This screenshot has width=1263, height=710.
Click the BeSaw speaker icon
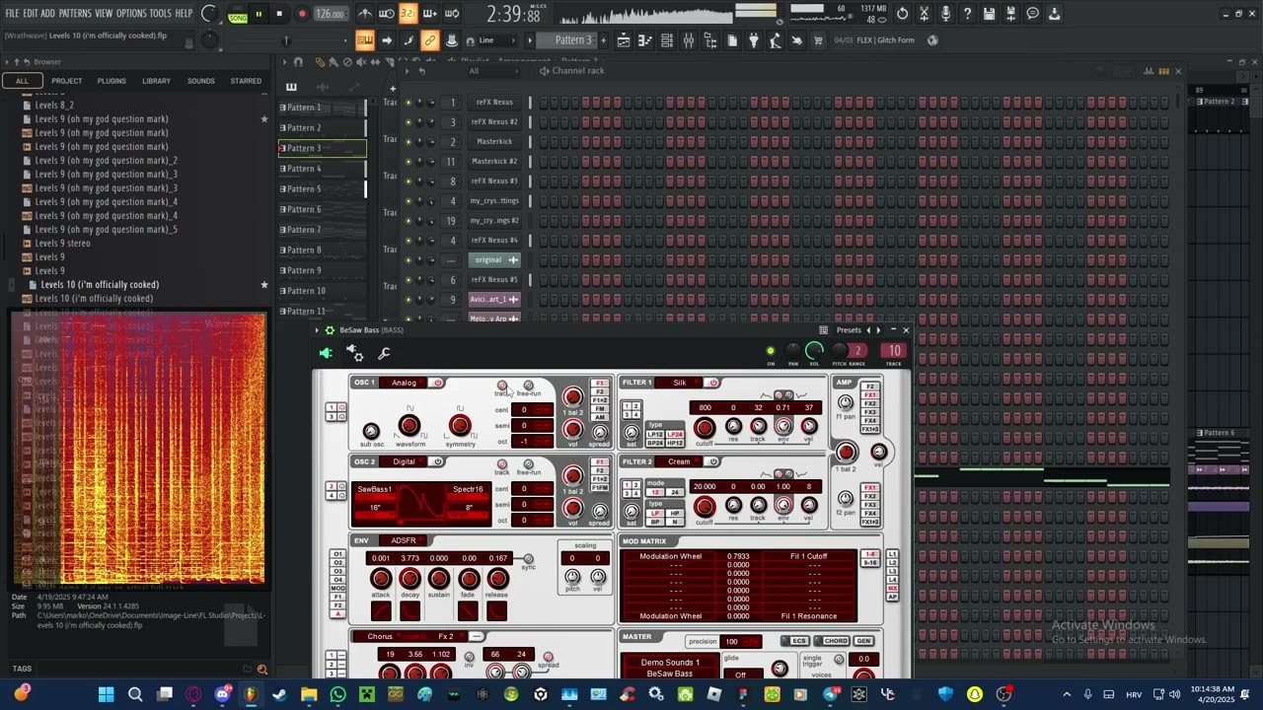tap(327, 353)
